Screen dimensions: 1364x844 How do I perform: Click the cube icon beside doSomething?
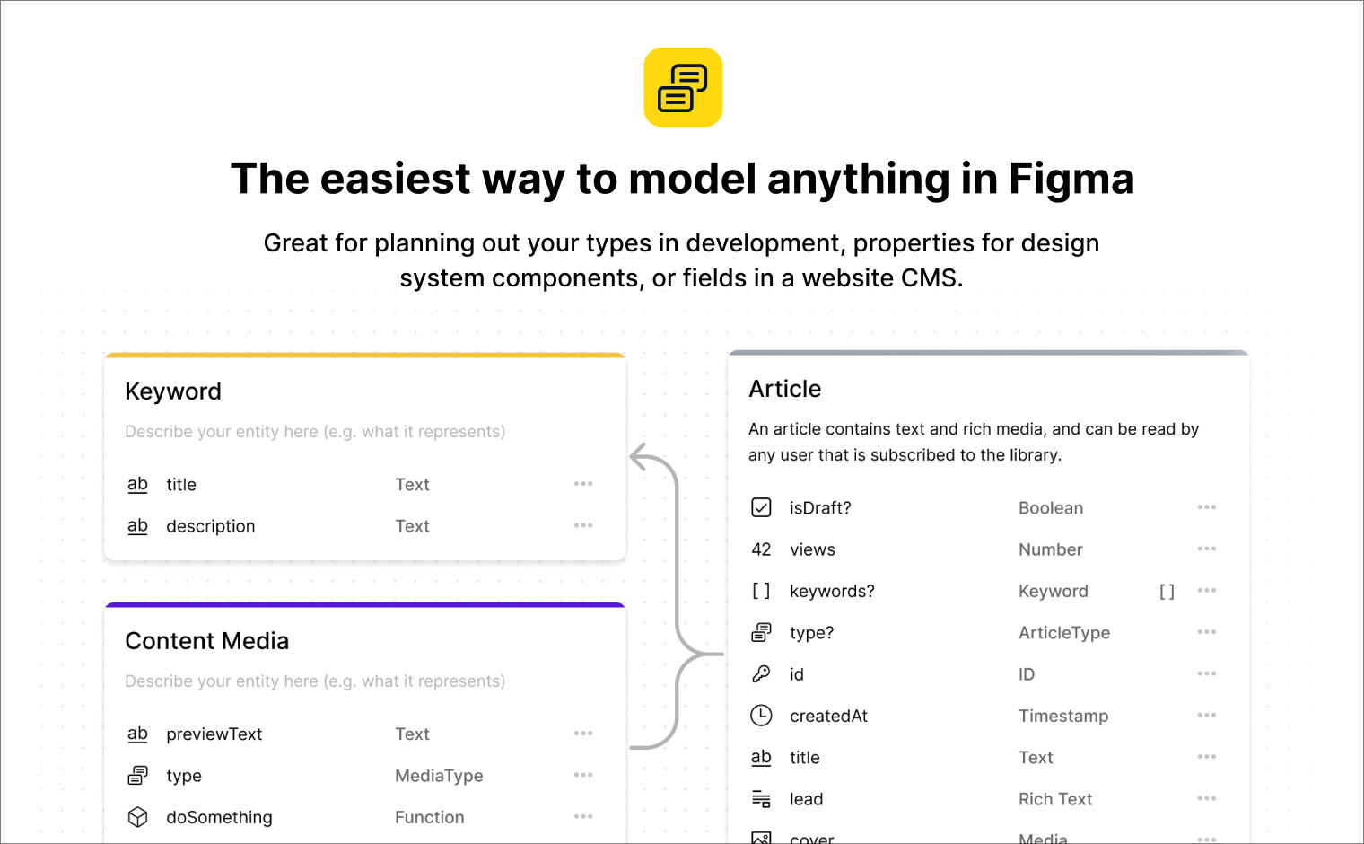[x=137, y=816]
